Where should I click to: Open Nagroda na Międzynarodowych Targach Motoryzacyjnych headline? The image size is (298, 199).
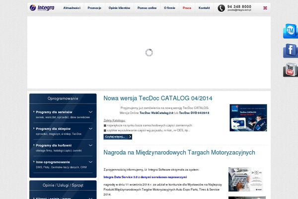pos(179,153)
